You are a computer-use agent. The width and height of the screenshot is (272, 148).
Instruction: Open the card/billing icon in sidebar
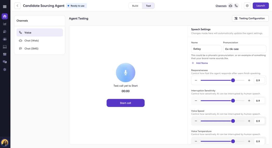5,54
